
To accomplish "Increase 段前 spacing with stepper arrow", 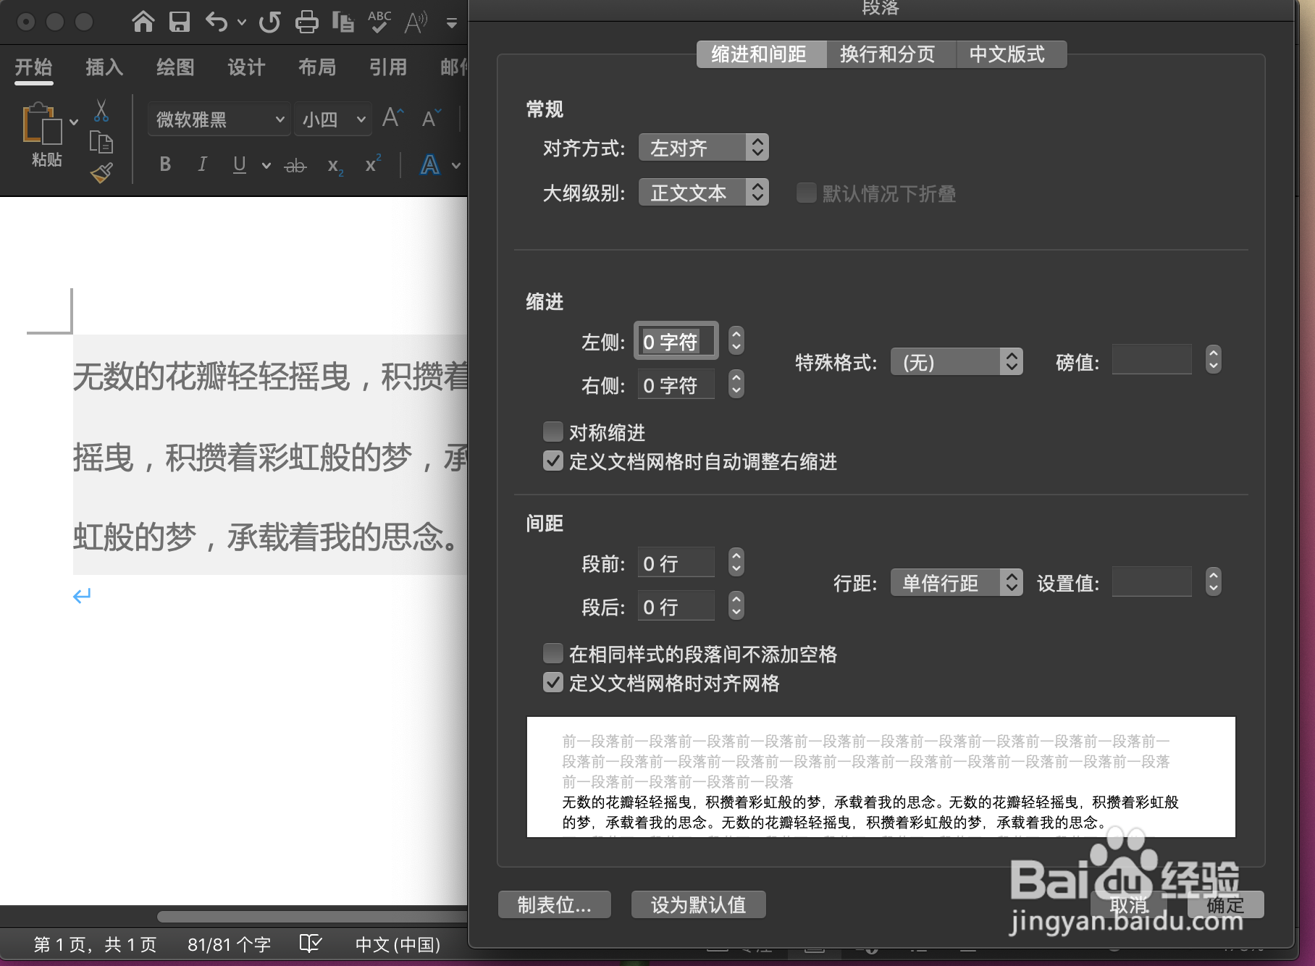I will click(735, 557).
